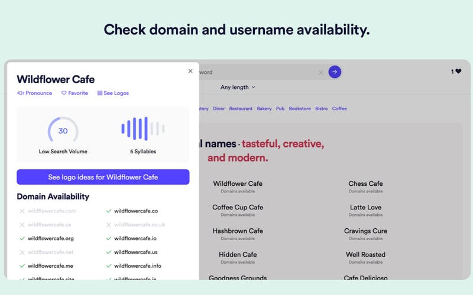Open the Any length dropdown
473x295 pixels.
(238, 87)
